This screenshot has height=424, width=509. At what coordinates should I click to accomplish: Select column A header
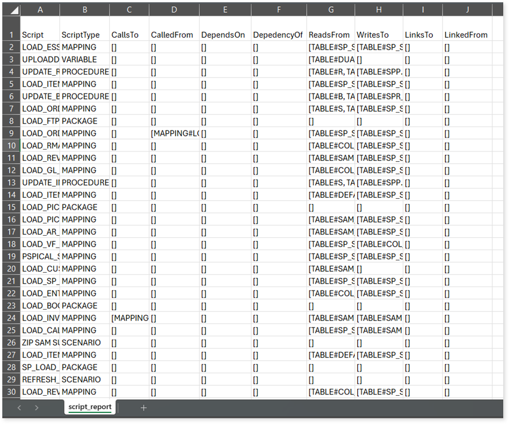click(x=40, y=10)
